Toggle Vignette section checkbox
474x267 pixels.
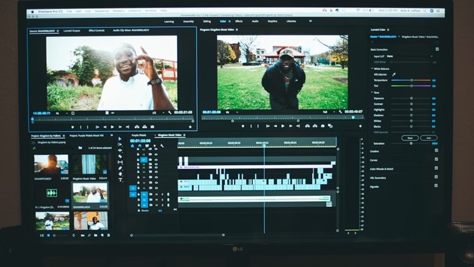pos(436,186)
